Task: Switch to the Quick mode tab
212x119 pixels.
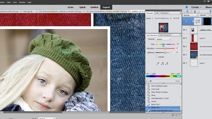Action: (x=82, y=7)
